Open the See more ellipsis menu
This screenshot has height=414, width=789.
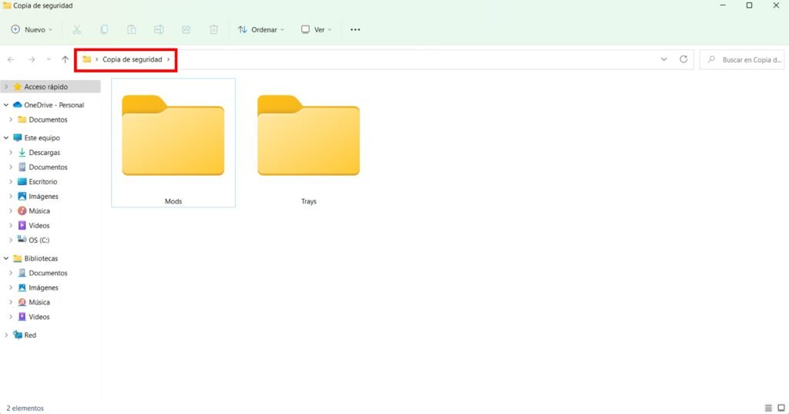pyautogui.click(x=355, y=29)
